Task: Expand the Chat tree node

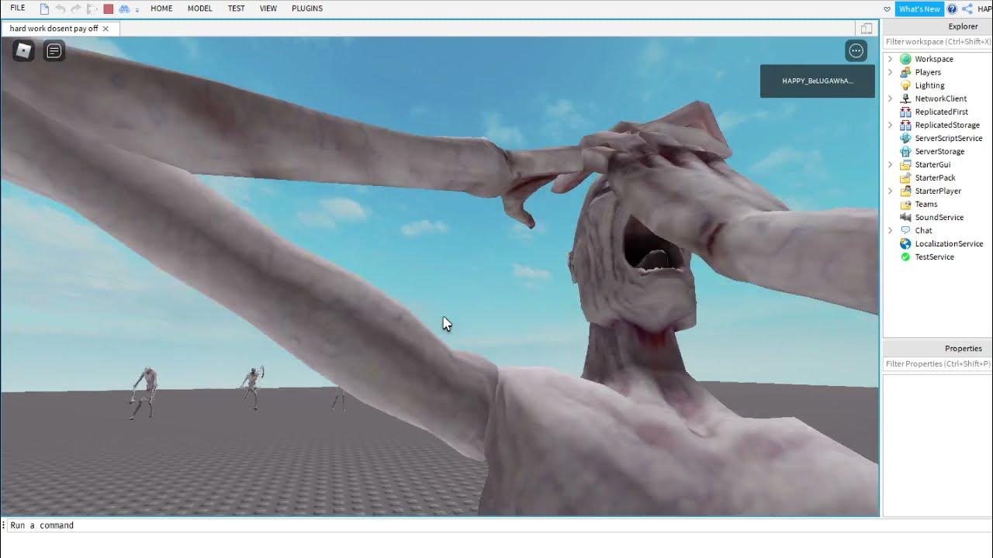Action: click(x=891, y=230)
